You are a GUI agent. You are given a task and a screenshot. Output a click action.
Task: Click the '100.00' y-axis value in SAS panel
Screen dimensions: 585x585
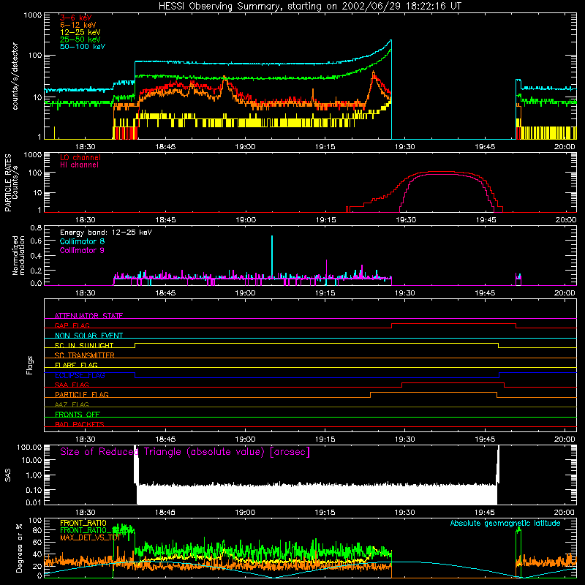29,447
